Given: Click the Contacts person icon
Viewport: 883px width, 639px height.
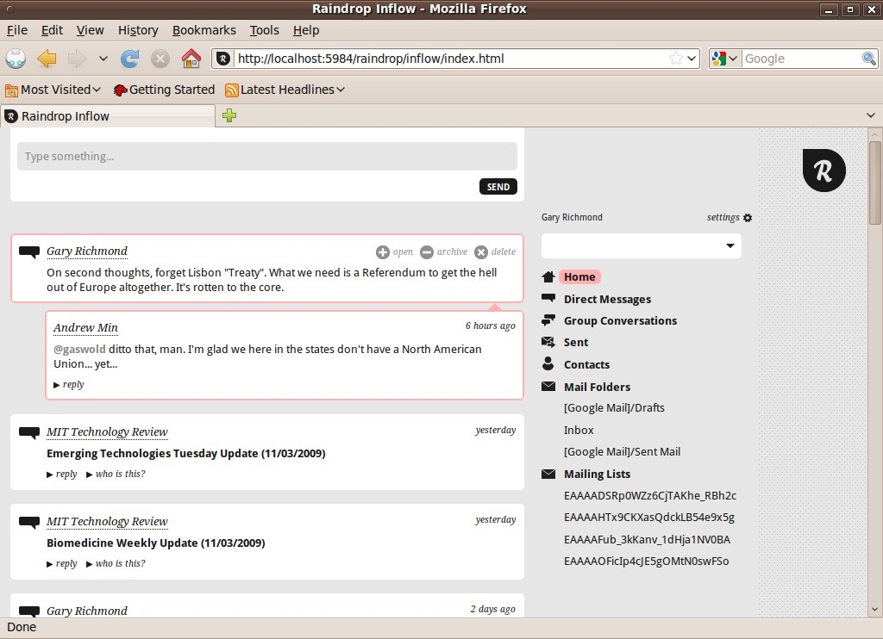Looking at the screenshot, I should point(548,363).
